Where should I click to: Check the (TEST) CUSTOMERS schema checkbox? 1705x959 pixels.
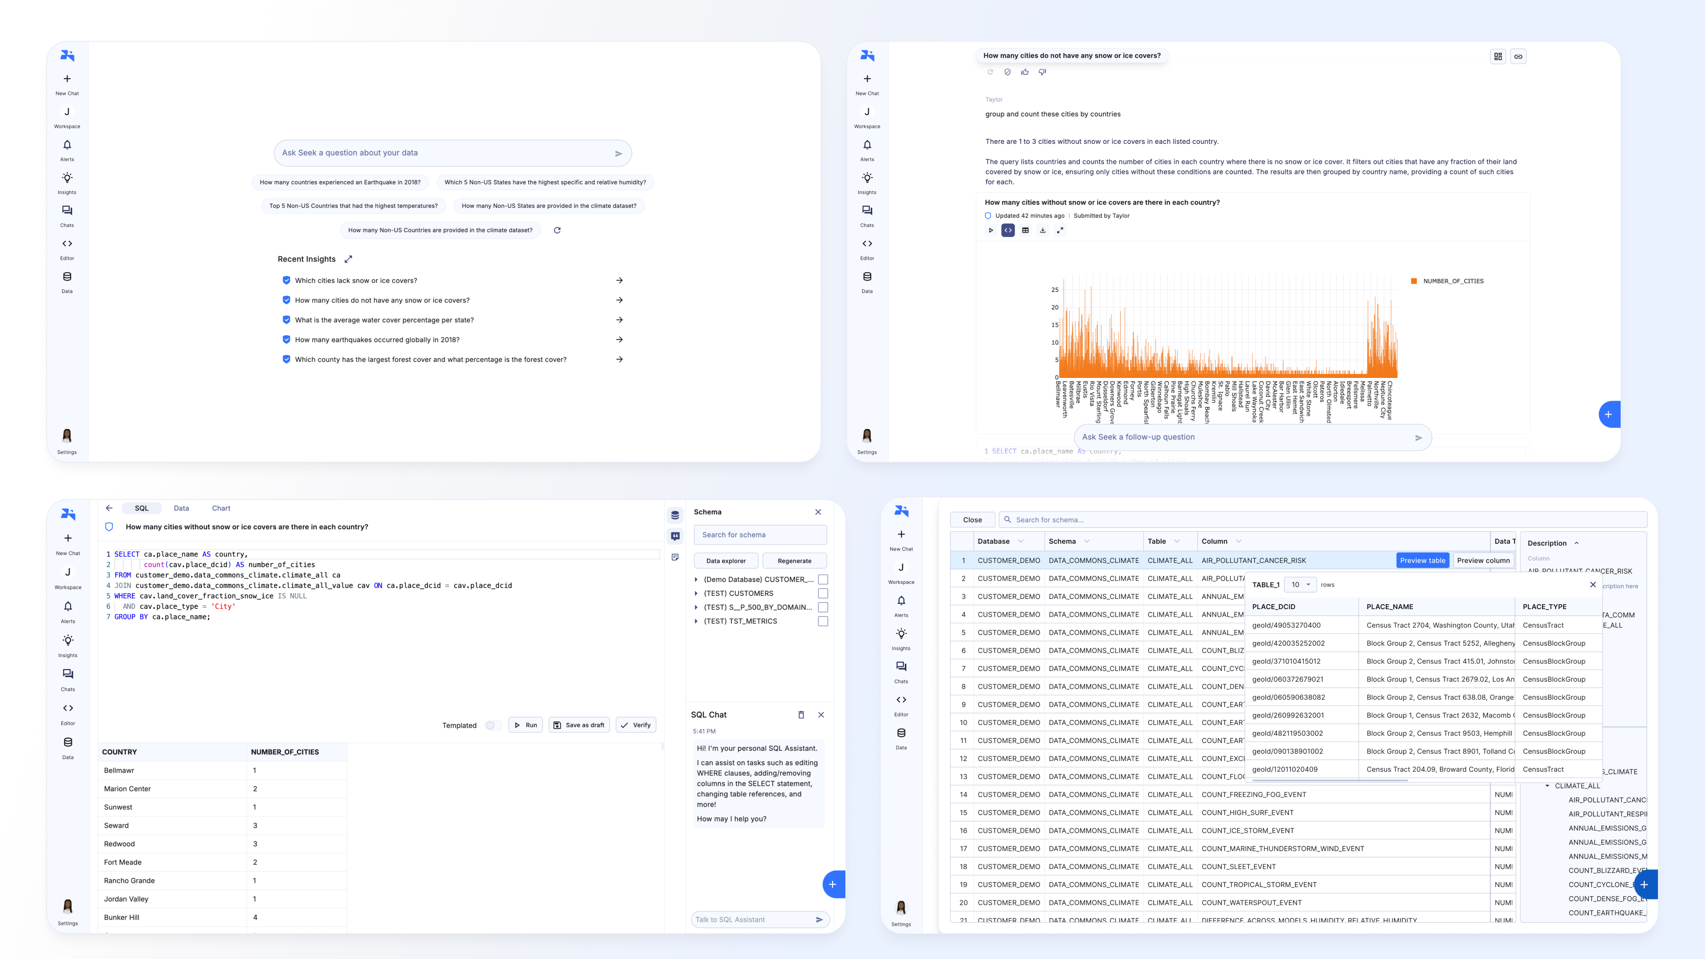coord(823,594)
